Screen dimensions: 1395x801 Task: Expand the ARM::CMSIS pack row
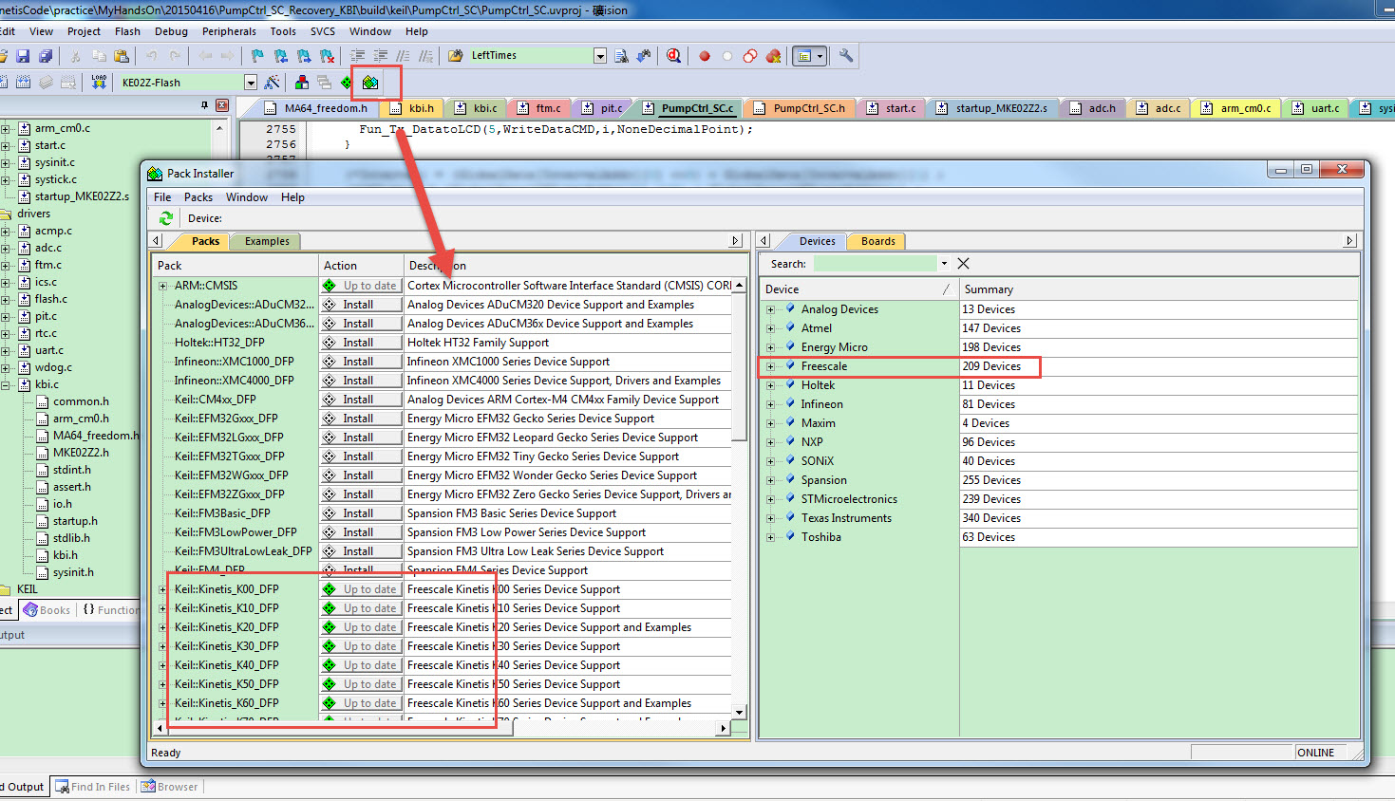pyautogui.click(x=163, y=286)
